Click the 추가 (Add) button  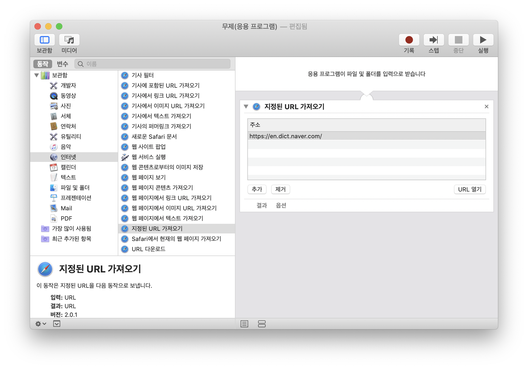(x=257, y=189)
